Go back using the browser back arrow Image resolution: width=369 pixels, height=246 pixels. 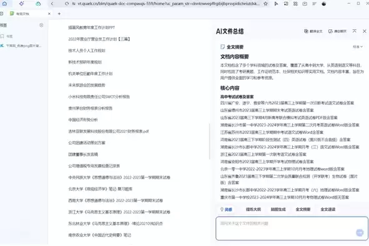[x=52, y=4]
